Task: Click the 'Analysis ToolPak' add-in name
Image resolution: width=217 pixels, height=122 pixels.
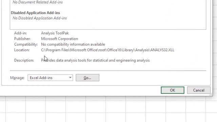Action: coord(55,33)
